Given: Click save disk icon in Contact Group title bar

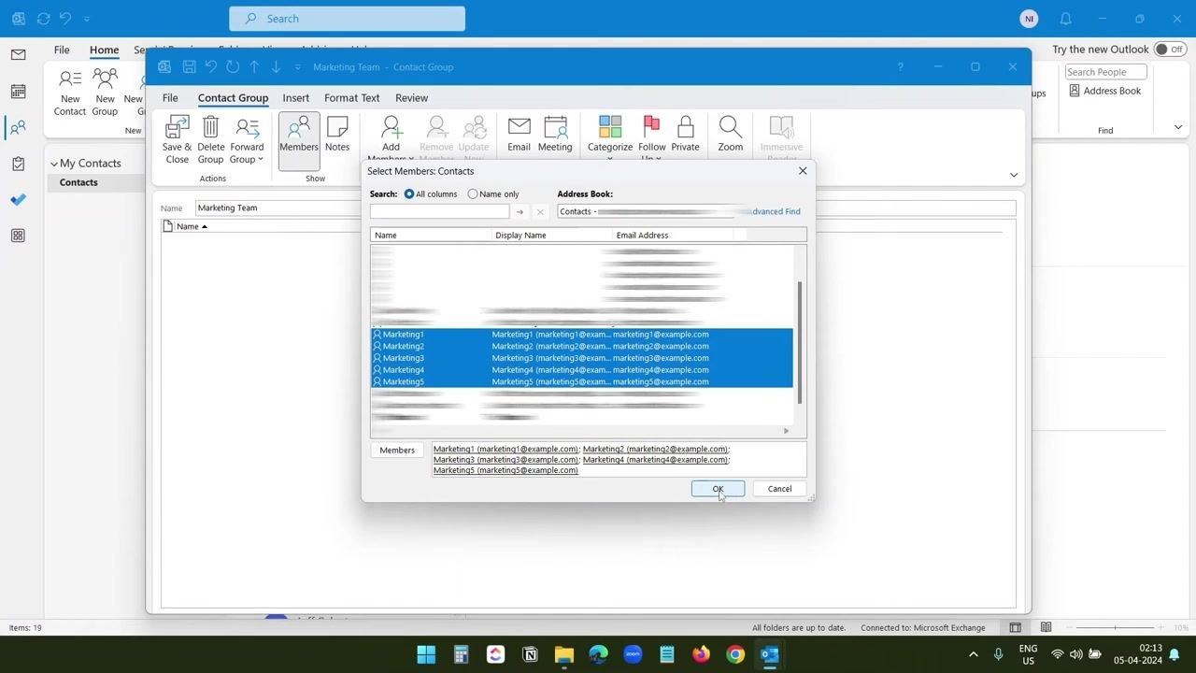Looking at the screenshot, I should (189, 67).
